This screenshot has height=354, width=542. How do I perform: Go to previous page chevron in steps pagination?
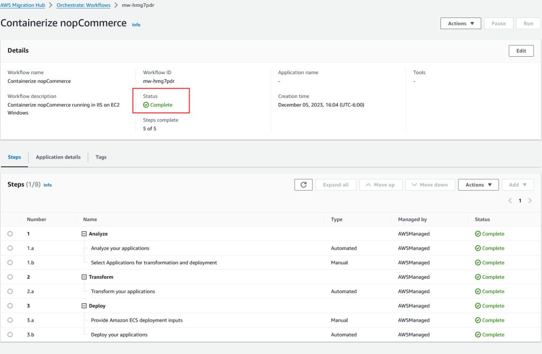510,201
